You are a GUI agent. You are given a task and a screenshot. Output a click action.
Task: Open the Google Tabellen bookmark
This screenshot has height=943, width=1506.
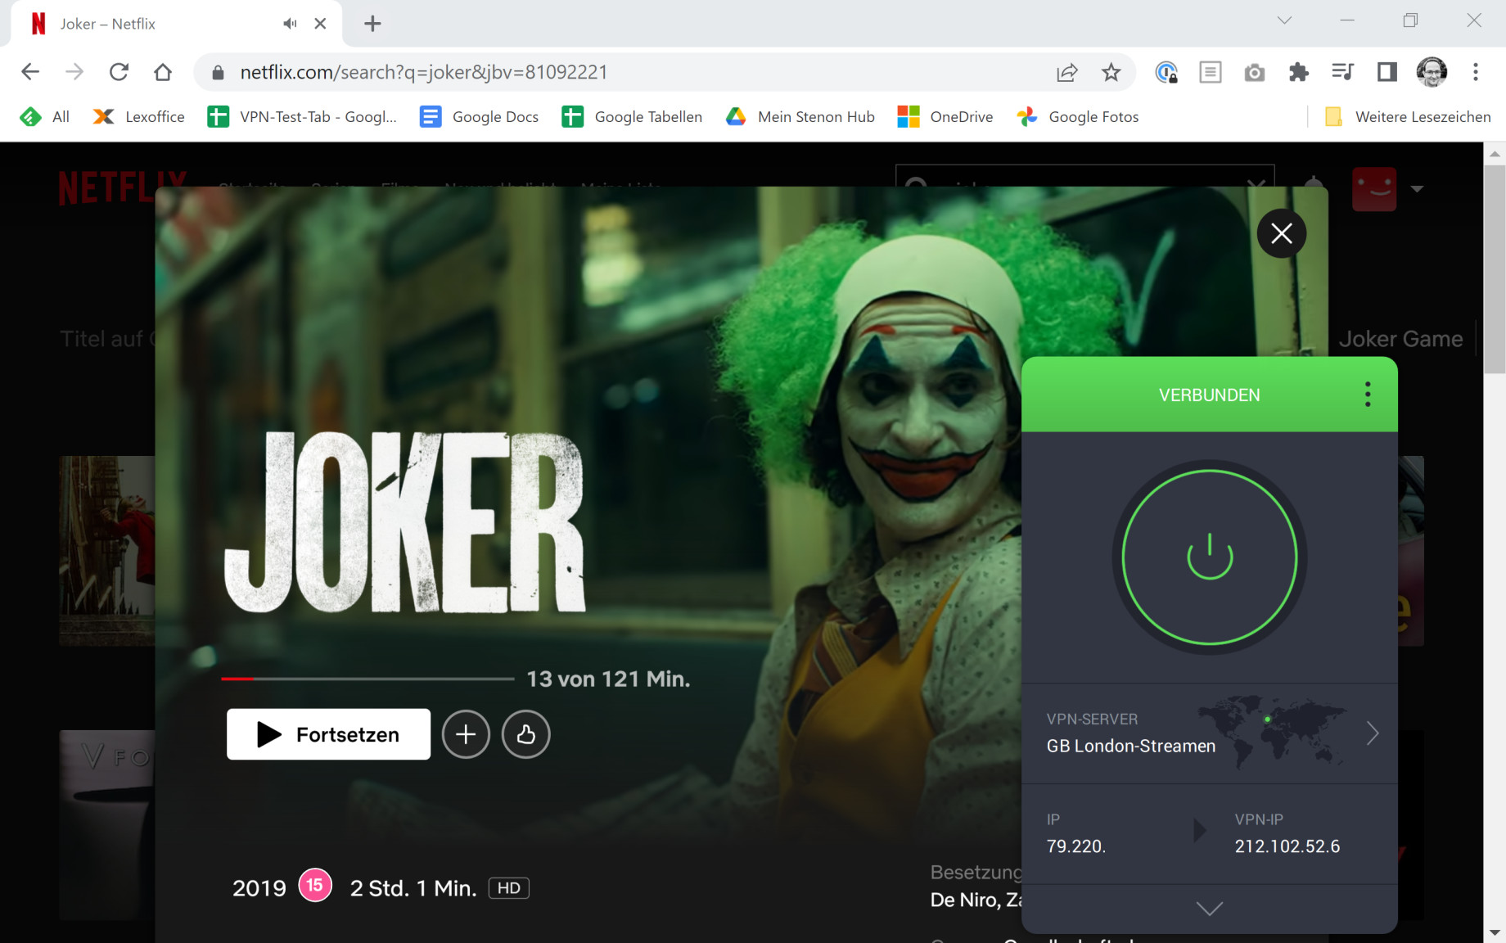pos(632,117)
